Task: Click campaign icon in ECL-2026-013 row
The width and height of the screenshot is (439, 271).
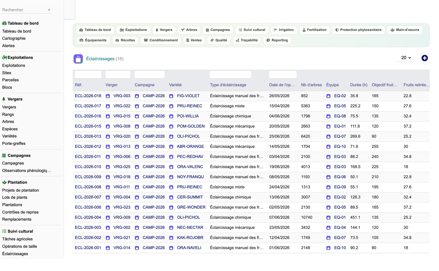Action: (x=137, y=137)
